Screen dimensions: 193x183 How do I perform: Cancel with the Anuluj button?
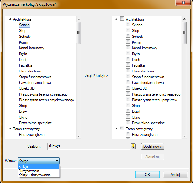[x=175, y=174]
